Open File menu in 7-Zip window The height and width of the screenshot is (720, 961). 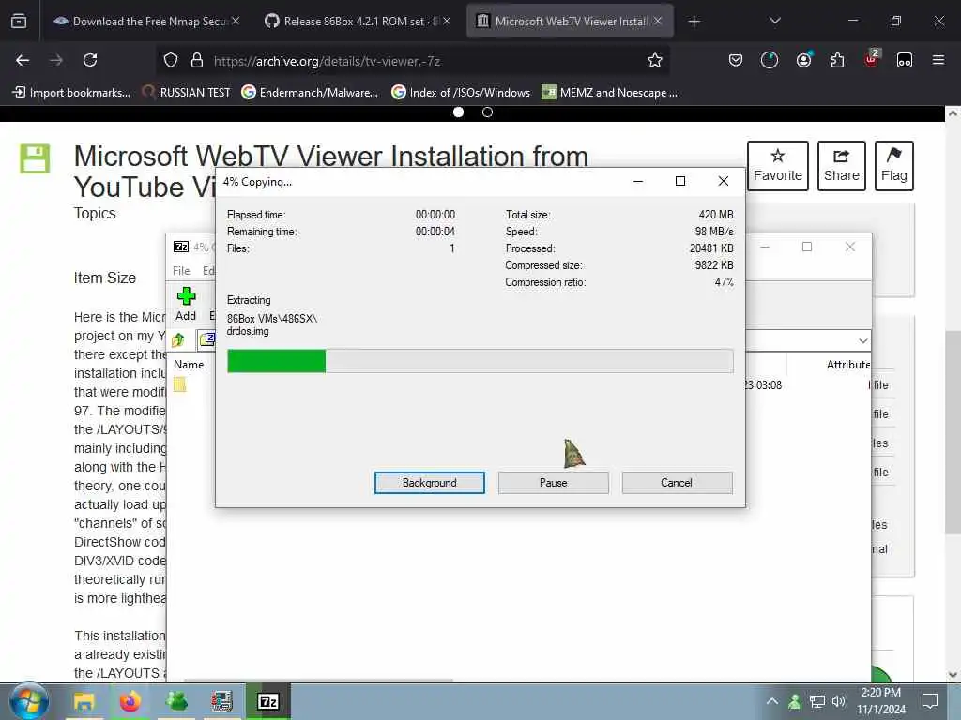(181, 271)
